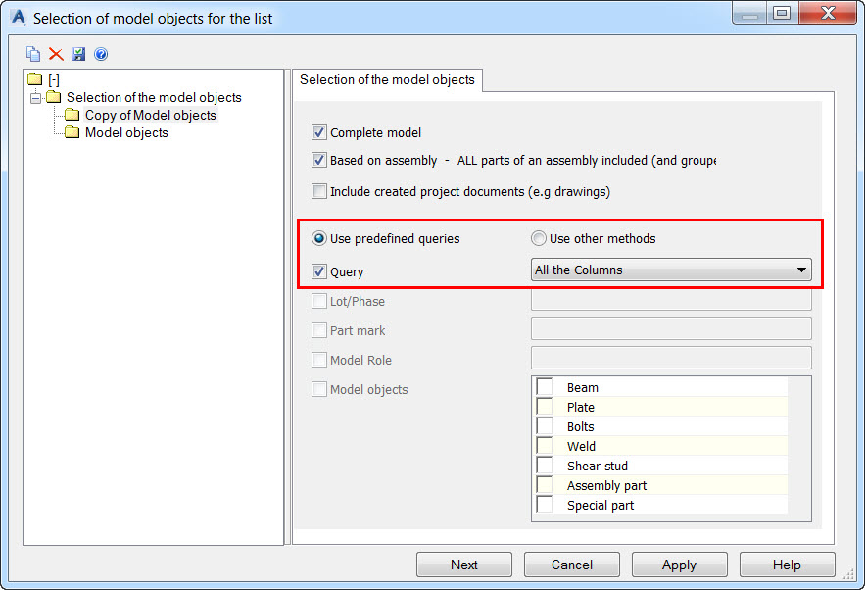Viewport: 865px width, 590px height.
Task: Click the red X delete icon
Action: [x=56, y=54]
